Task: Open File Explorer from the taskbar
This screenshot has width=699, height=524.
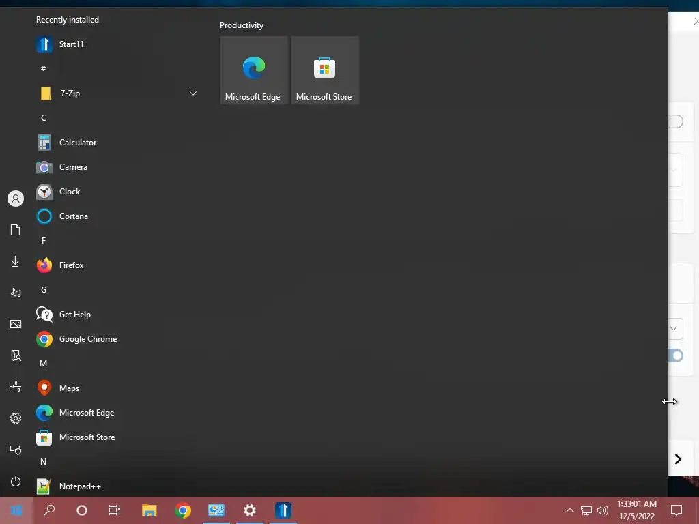Action: coord(149,510)
